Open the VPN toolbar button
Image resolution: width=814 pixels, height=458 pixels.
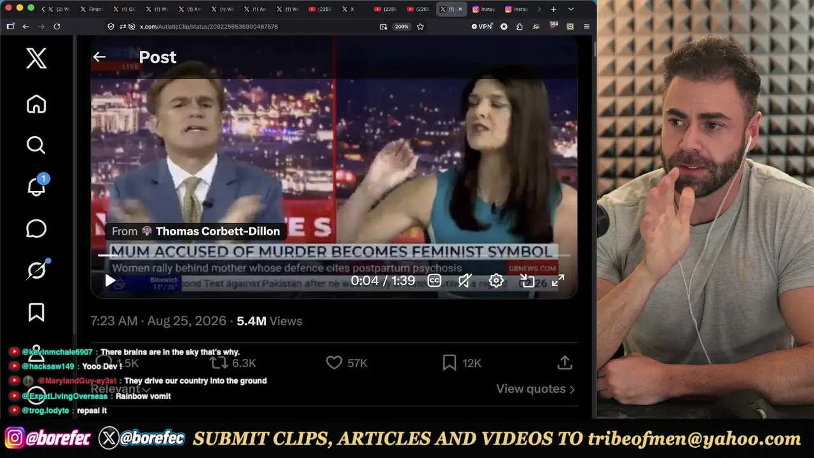[x=482, y=27]
